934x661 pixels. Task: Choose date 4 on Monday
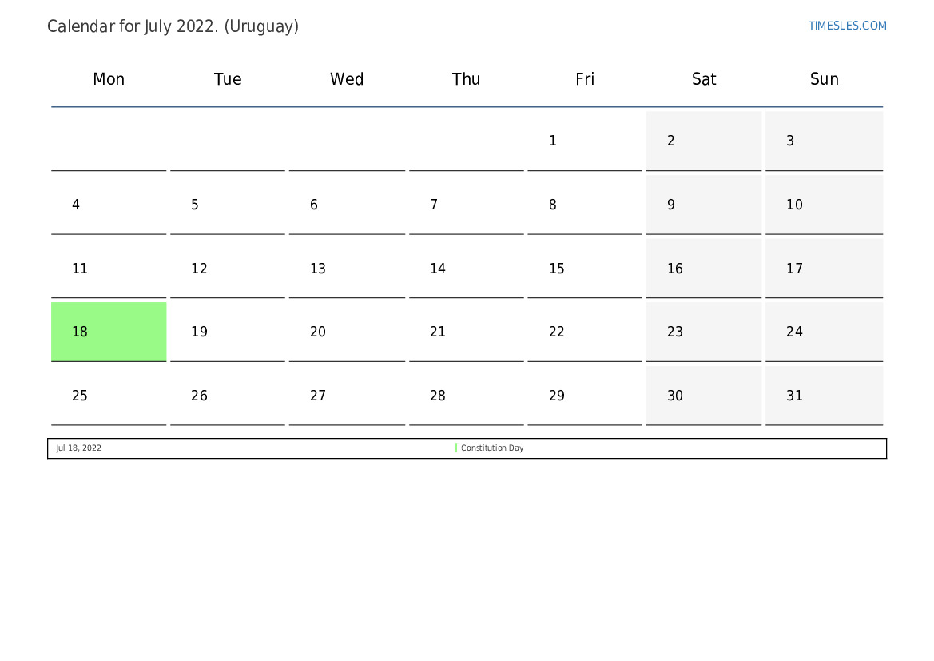pyautogui.click(x=109, y=205)
